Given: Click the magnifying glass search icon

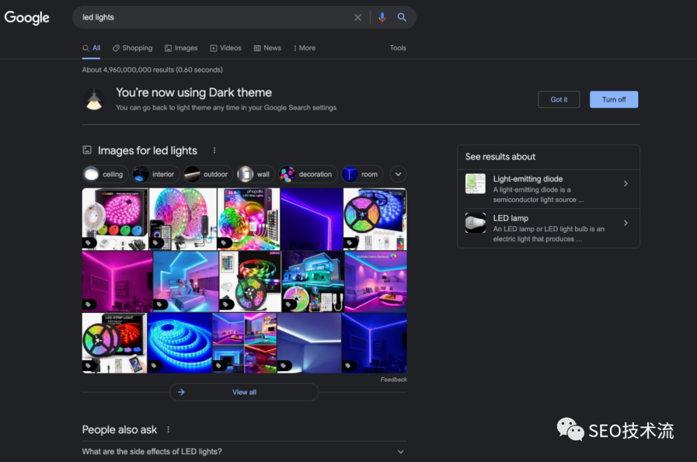Looking at the screenshot, I should click(402, 17).
